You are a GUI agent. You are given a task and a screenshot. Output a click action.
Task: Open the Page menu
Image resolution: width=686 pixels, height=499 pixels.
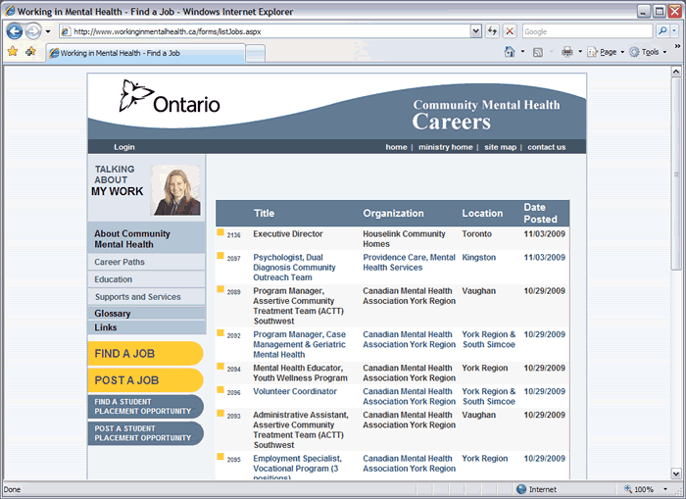(605, 52)
